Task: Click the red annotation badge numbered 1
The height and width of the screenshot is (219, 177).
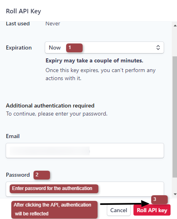Action: tap(74, 48)
